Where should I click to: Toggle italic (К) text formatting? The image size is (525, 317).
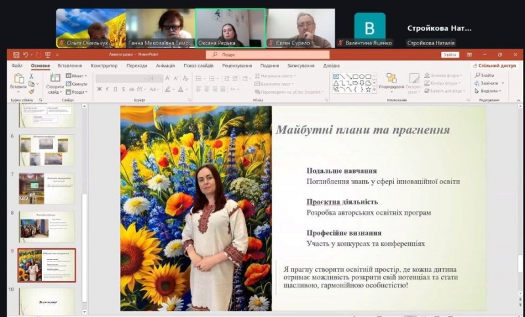point(107,89)
